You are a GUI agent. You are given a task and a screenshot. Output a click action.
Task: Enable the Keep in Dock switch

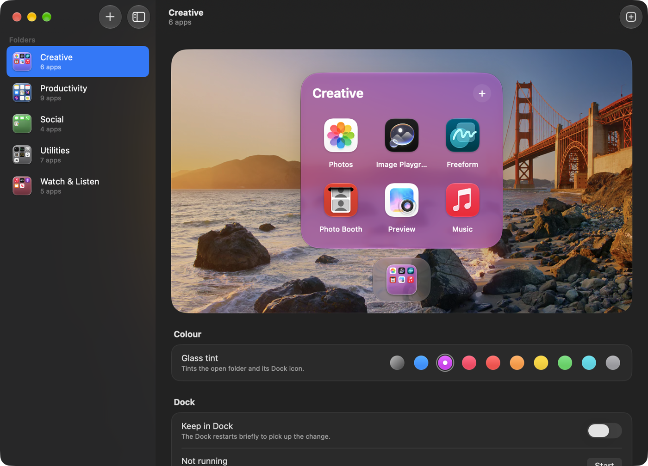tap(604, 430)
